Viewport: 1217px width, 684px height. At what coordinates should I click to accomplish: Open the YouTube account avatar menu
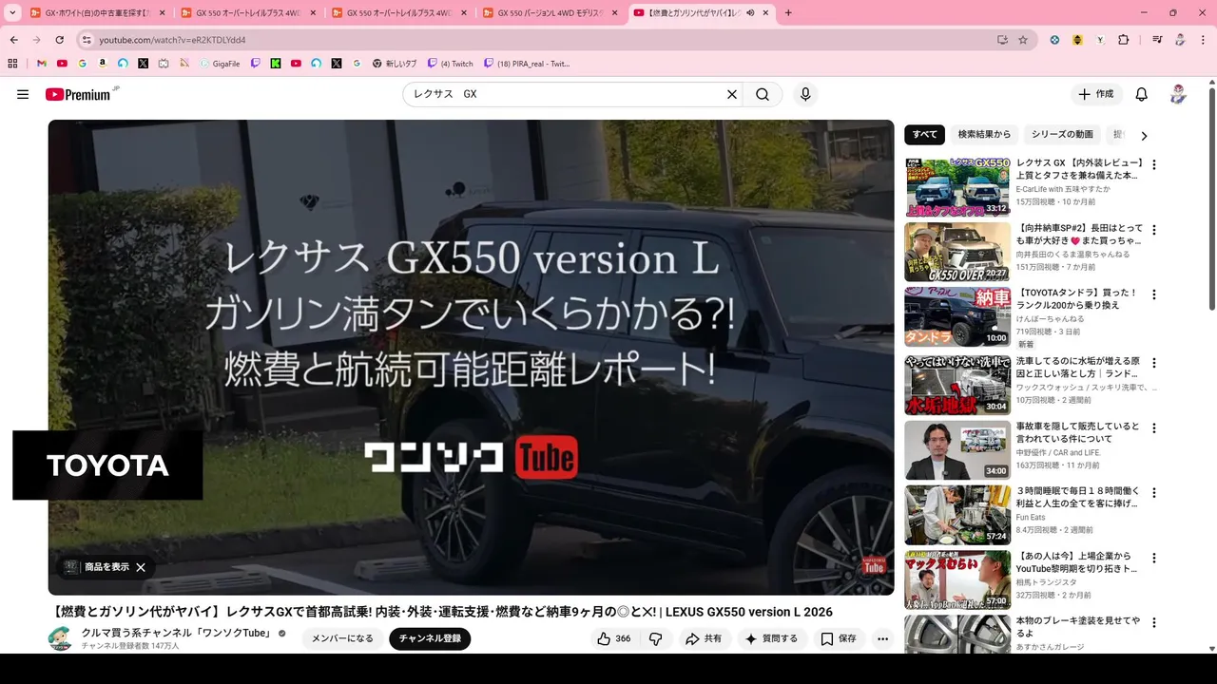pos(1178,94)
